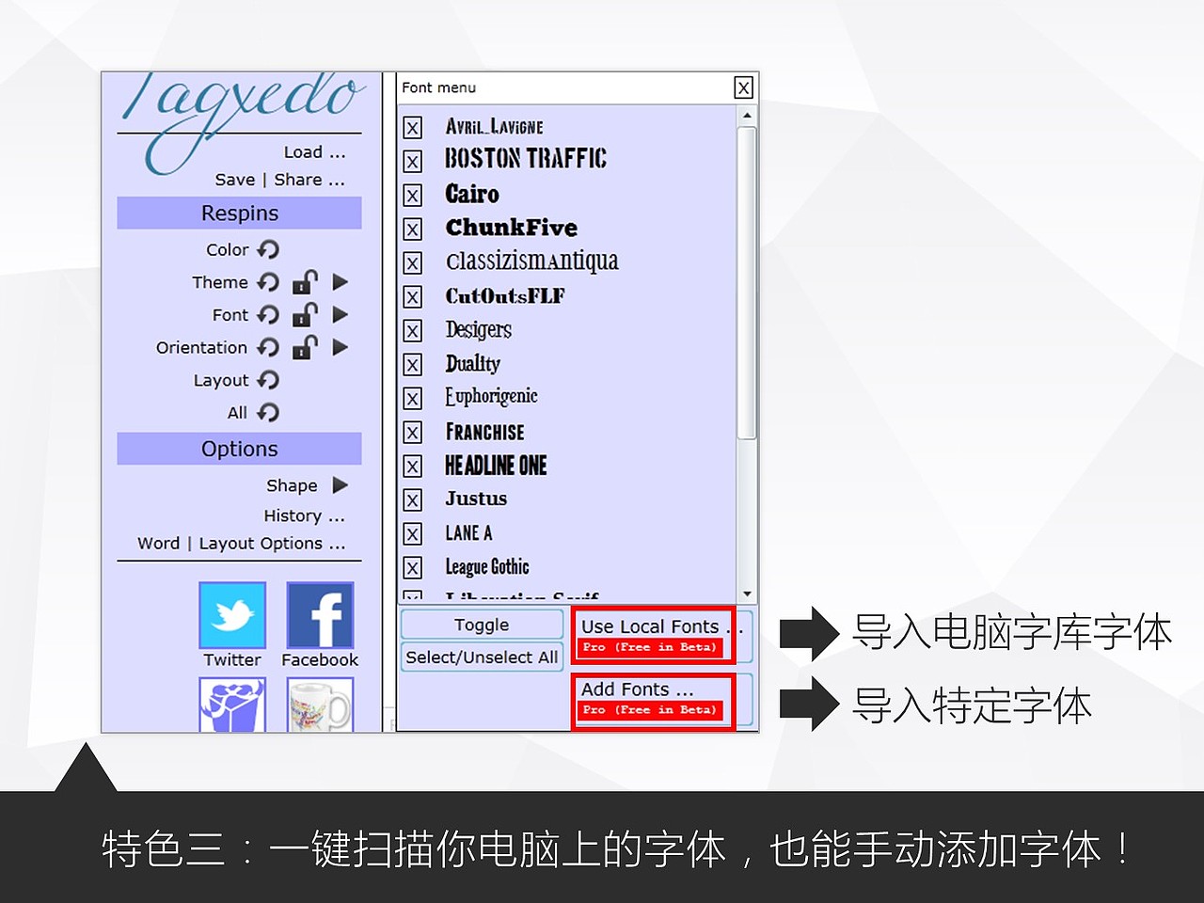This screenshot has height=903, width=1204.
Task: Click the Layout respin icon
Action: (270, 380)
